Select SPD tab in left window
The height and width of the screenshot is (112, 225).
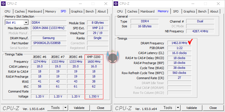point(63,11)
